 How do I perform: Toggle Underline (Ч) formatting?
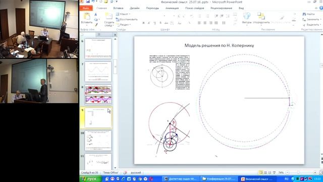pyautogui.click(x=154, y=23)
